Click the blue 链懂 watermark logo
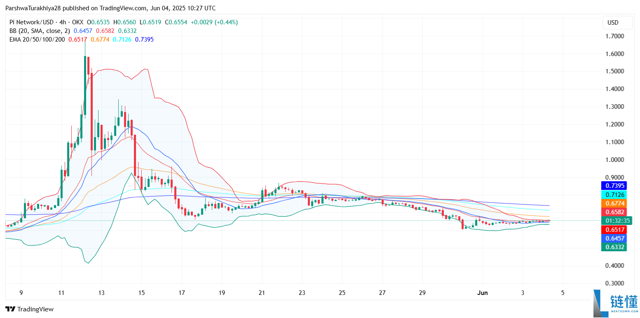The height and width of the screenshot is (318, 640). pyautogui.click(x=615, y=304)
